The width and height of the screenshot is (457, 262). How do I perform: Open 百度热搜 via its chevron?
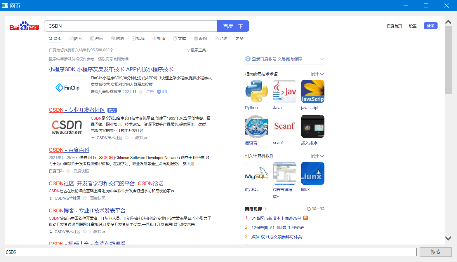265,209
